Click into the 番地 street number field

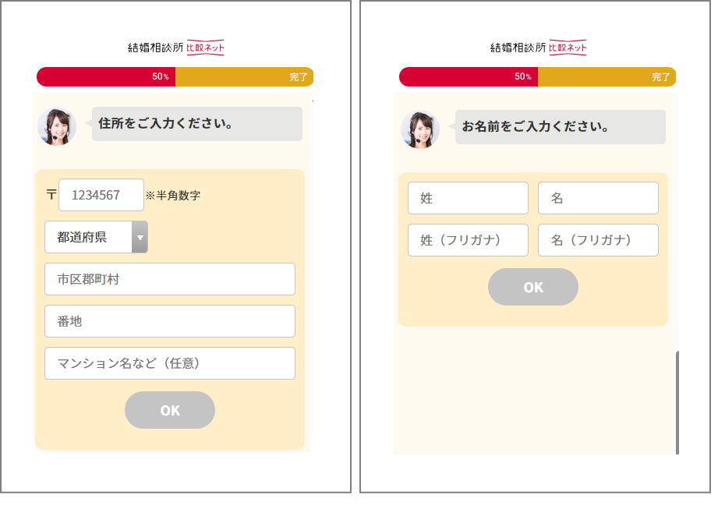(170, 321)
